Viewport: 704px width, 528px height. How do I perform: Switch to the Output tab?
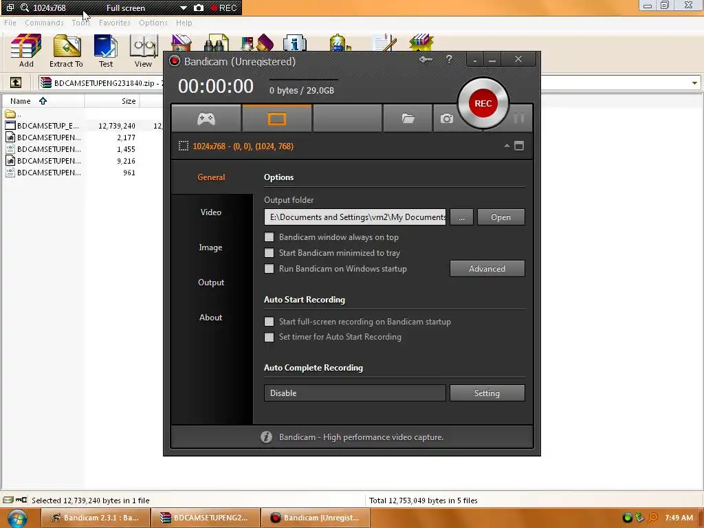(x=211, y=282)
